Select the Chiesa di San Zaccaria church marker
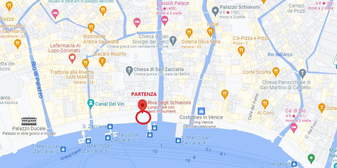 [x=129, y=70]
